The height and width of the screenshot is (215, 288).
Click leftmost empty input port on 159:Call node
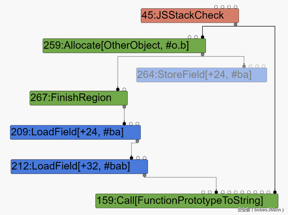click(x=203, y=192)
